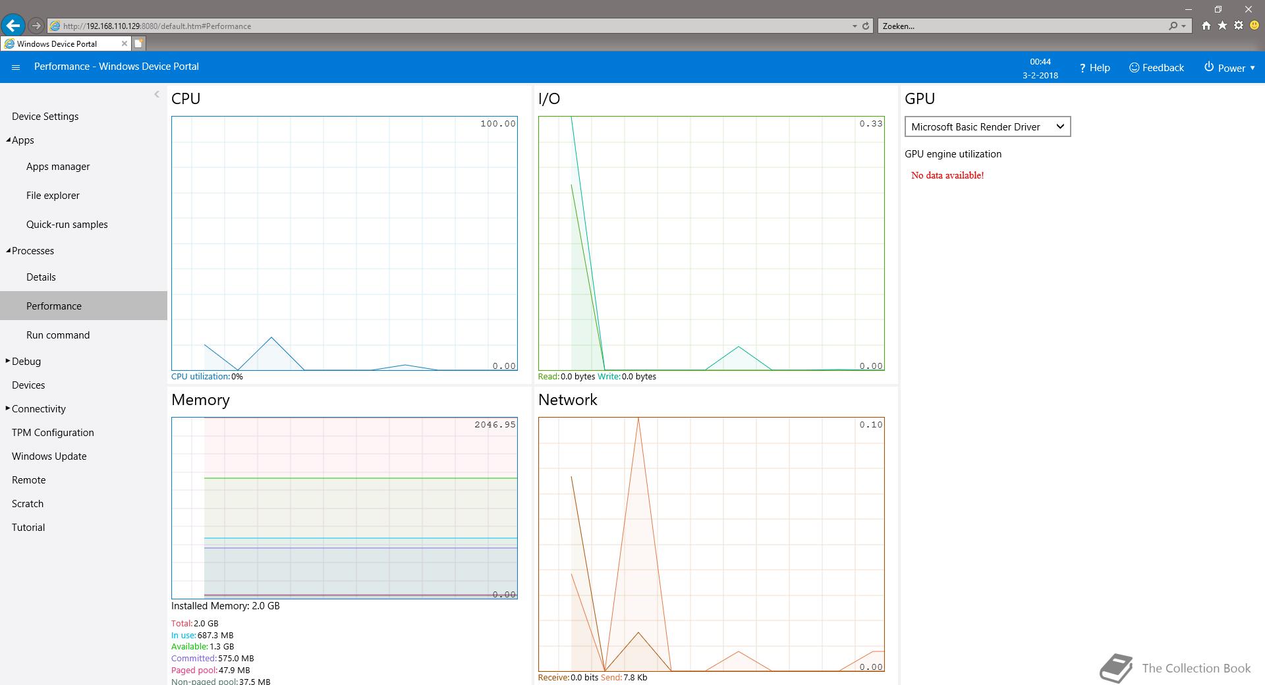Open the Help link

[1094, 68]
